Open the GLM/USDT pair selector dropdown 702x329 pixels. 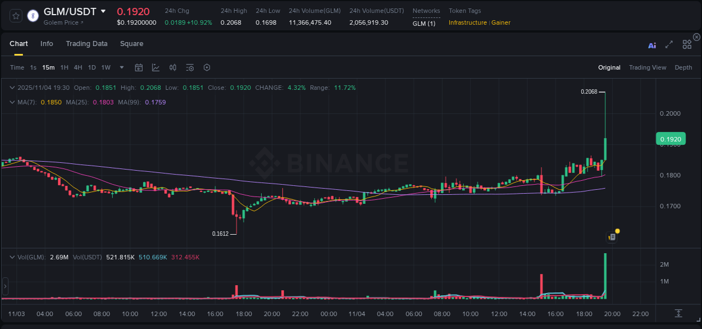coord(103,11)
